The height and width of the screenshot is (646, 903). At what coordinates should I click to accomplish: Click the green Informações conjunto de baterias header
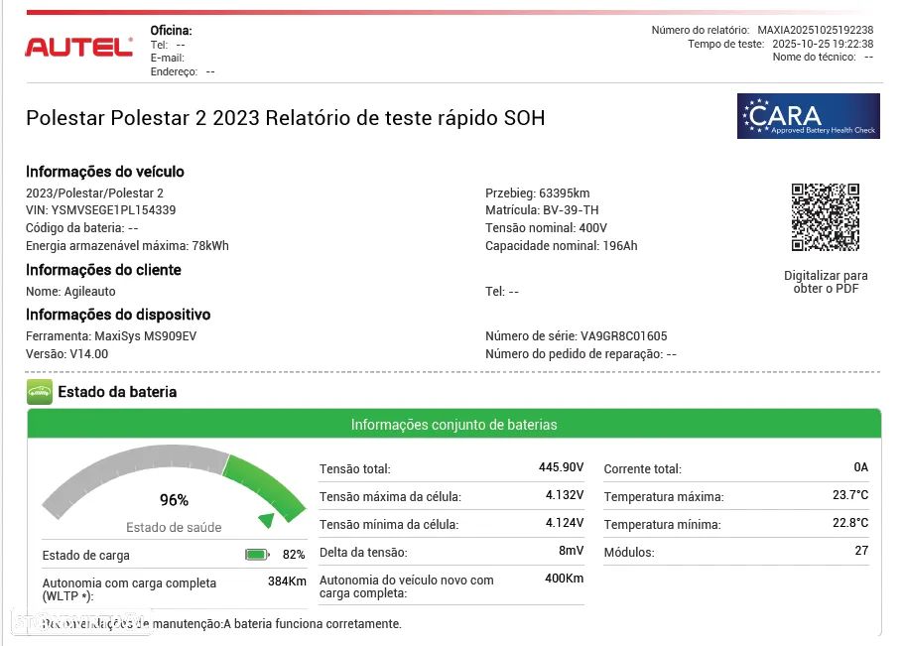(x=453, y=425)
